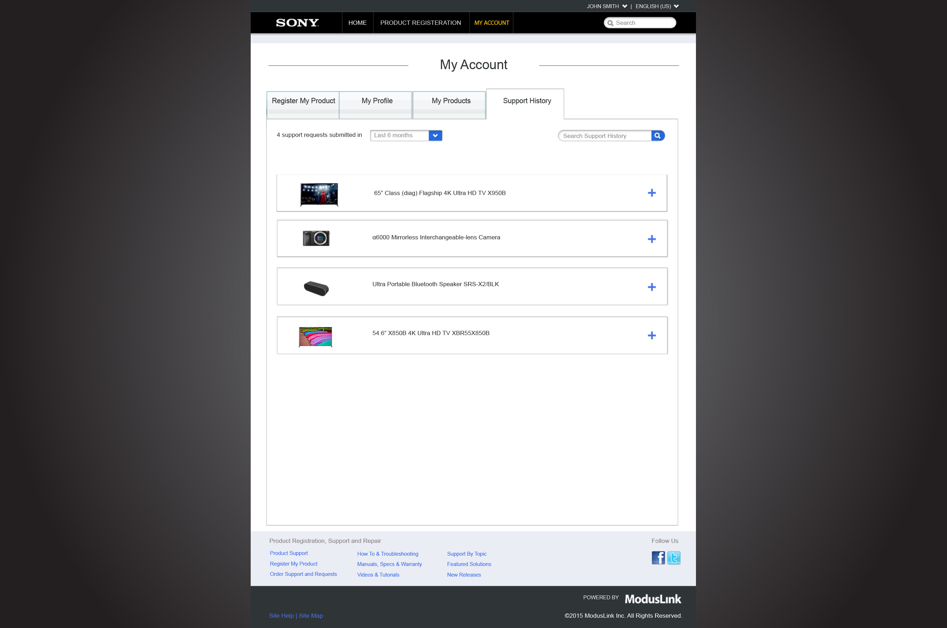The image size is (947, 628).
Task: Open New Releases footer link
Action: [x=464, y=575]
